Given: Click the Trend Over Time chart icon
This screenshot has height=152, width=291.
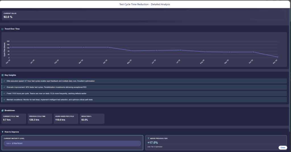Looking at the screenshot, I should [3, 29].
